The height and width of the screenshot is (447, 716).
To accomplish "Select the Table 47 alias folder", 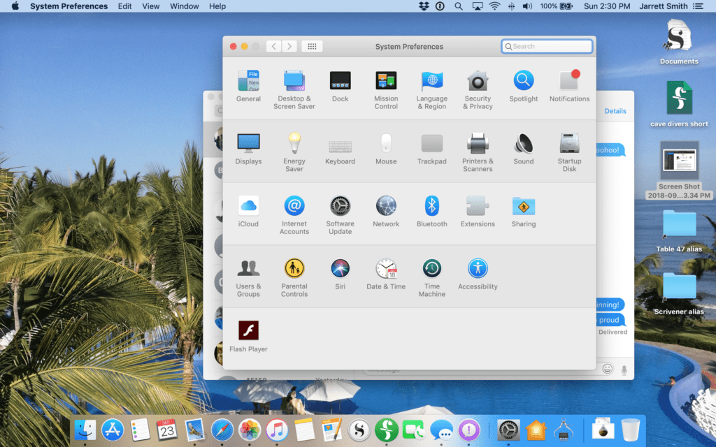I will click(679, 231).
